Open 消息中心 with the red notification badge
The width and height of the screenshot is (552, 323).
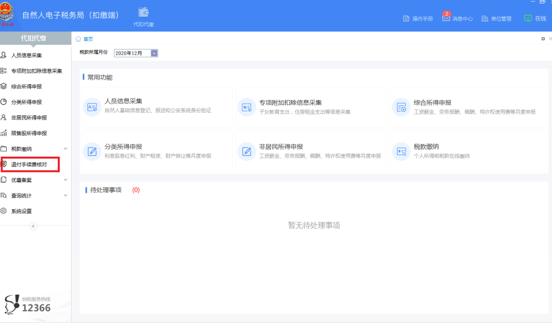457,18
